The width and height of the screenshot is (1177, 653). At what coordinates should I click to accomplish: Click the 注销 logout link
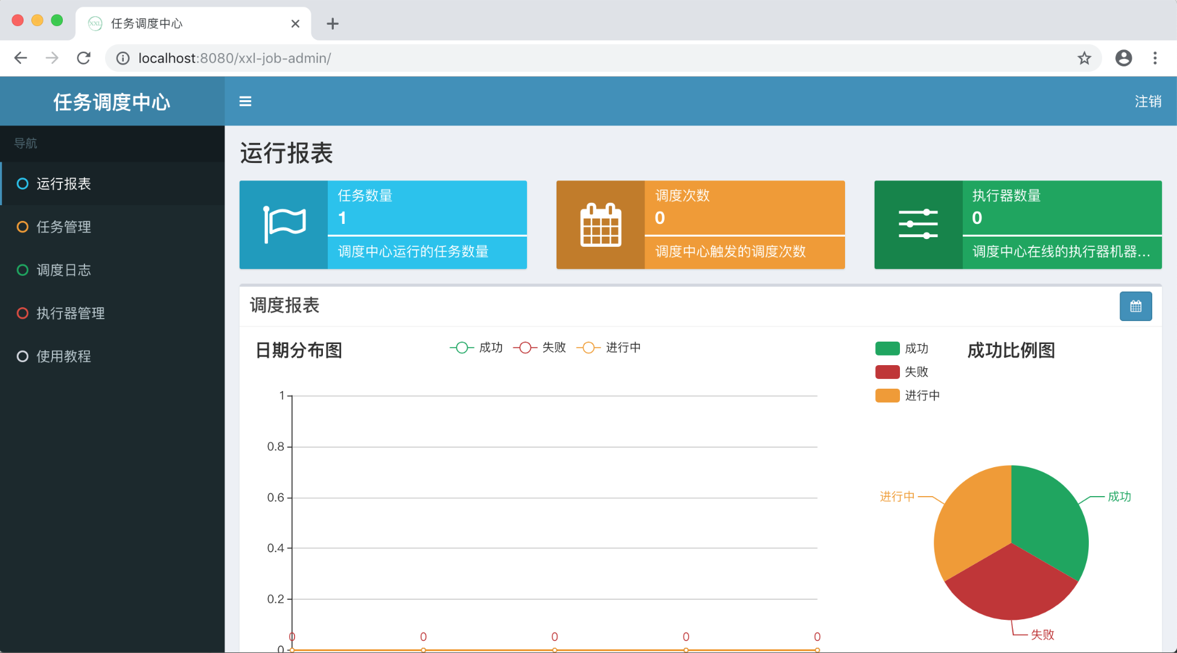coord(1147,101)
